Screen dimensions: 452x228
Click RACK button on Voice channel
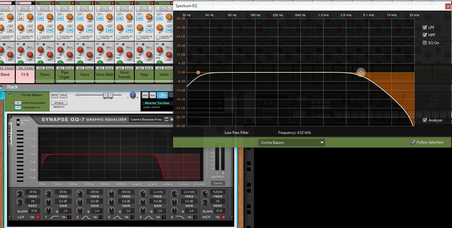(x=89, y=68)
